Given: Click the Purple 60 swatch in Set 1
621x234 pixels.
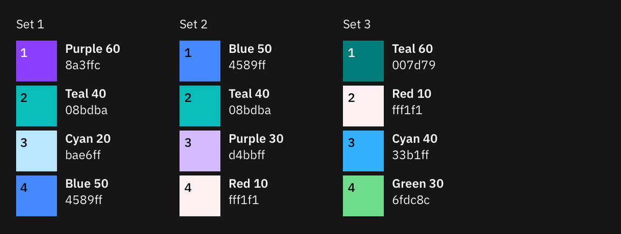Looking at the screenshot, I should click(37, 61).
